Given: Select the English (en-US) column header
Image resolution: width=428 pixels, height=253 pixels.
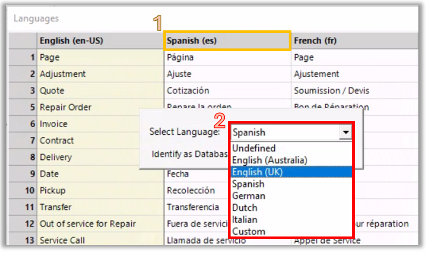Looking at the screenshot, I should point(100,40).
